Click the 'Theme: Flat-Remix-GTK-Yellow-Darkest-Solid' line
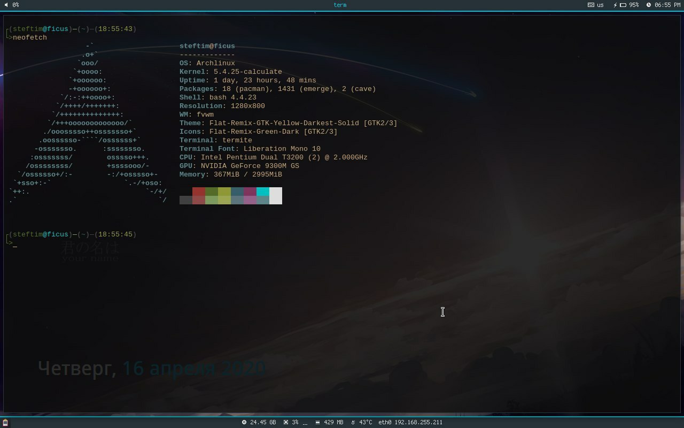 coord(289,123)
